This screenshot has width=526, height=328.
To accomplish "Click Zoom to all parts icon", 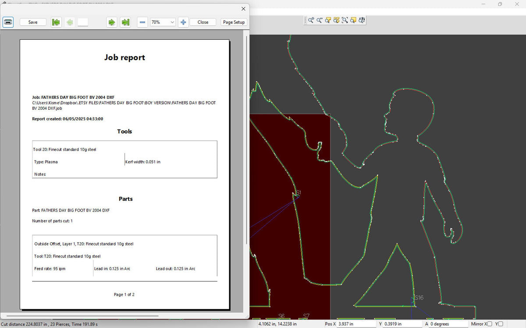I will [336, 20].
